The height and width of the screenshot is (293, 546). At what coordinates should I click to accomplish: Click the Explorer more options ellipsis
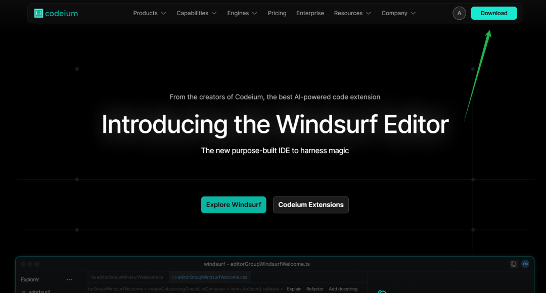click(x=69, y=280)
